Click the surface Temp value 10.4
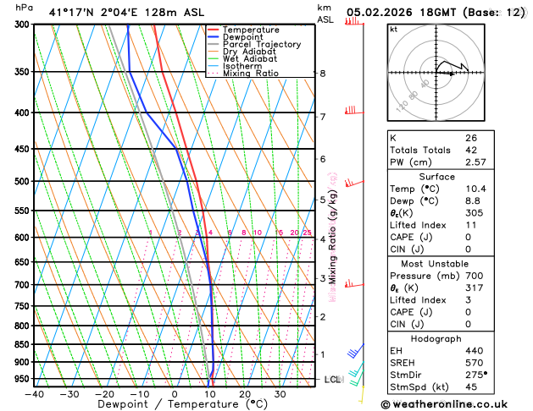 coord(475,189)
